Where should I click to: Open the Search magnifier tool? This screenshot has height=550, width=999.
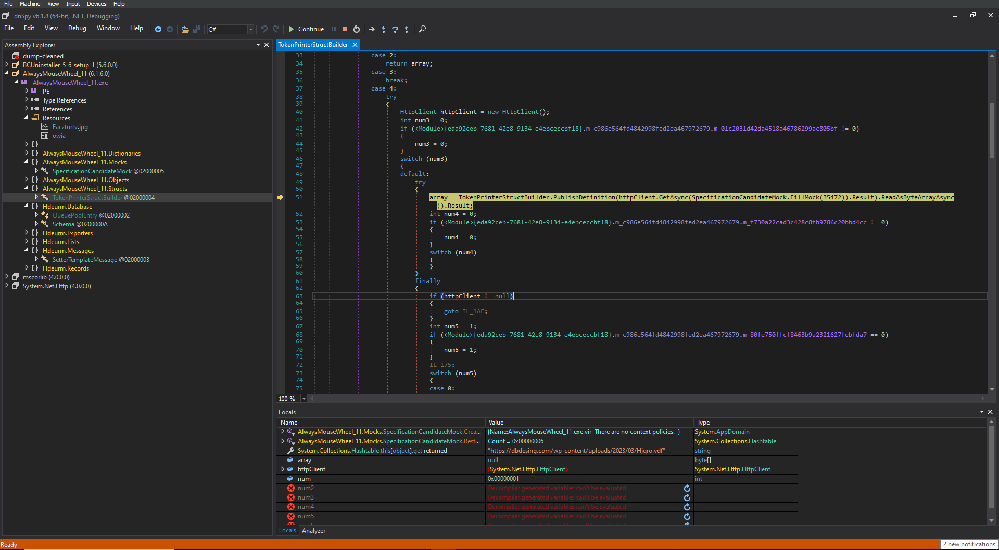[x=422, y=29]
